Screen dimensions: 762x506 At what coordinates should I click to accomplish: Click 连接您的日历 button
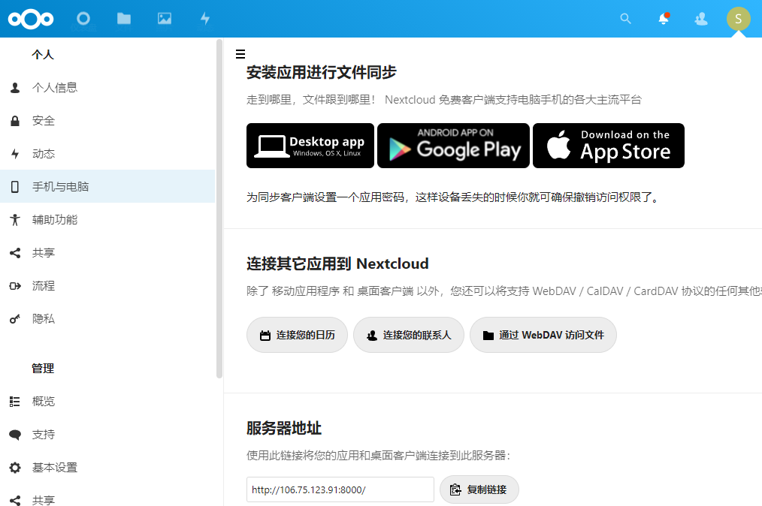[x=297, y=335]
